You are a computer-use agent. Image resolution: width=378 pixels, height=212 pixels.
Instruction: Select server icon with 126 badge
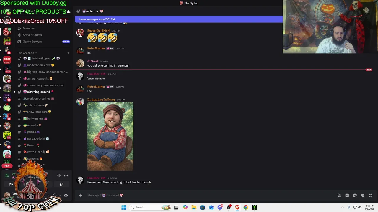click(7, 41)
